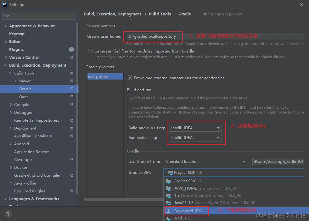The width and height of the screenshot is (309, 221).
Task: Click project-level icon next to Gradle-Android Compiler
Action: point(72,175)
